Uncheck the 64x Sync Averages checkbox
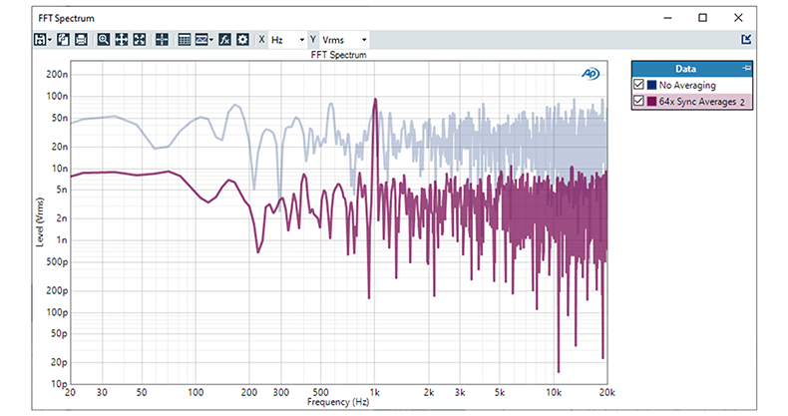 (x=638, y=102)
